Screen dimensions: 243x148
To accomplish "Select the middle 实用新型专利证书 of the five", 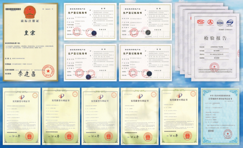I will click(100, 116).
